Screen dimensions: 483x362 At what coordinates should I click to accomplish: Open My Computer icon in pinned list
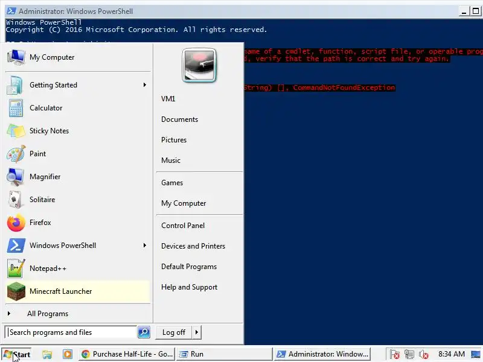(16, 57)
